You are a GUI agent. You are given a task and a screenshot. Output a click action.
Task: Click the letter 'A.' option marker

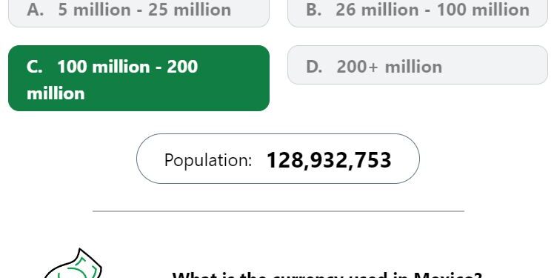36,10
